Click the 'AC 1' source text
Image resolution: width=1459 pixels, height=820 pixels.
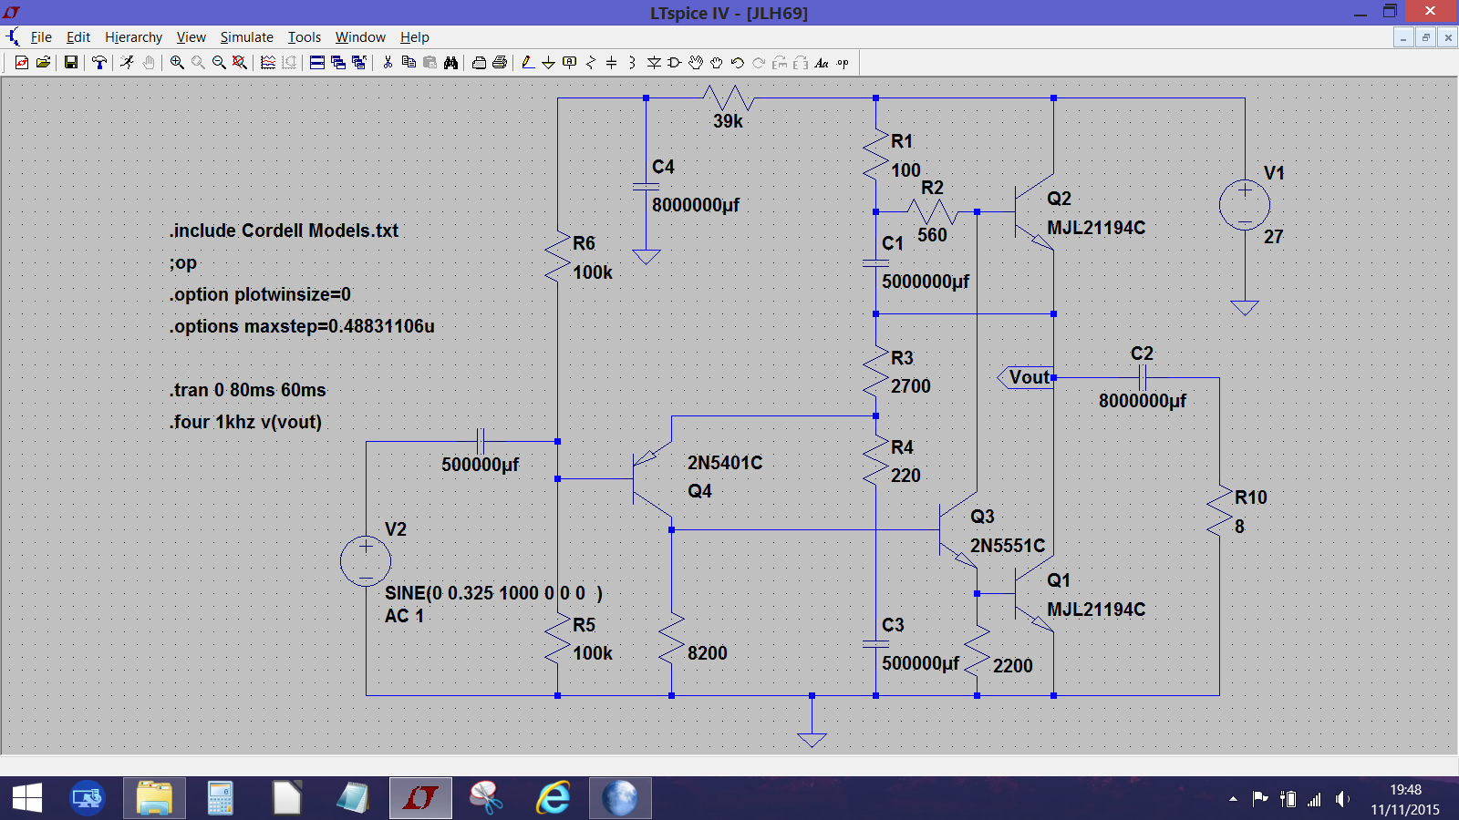(x=404, y=616)
